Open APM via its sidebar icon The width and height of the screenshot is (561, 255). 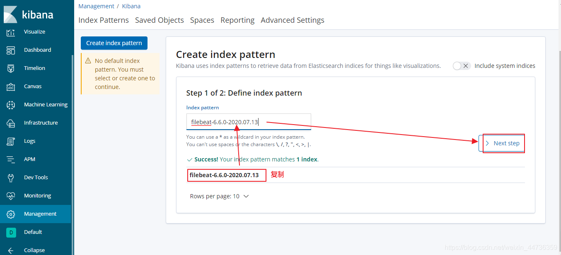pos(11,159)
